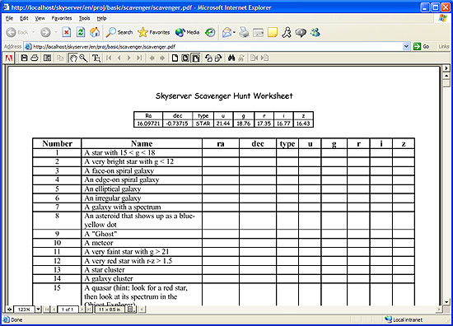The image size is (453, 326).
Task: Click the page number field
Action: (68, 310)
